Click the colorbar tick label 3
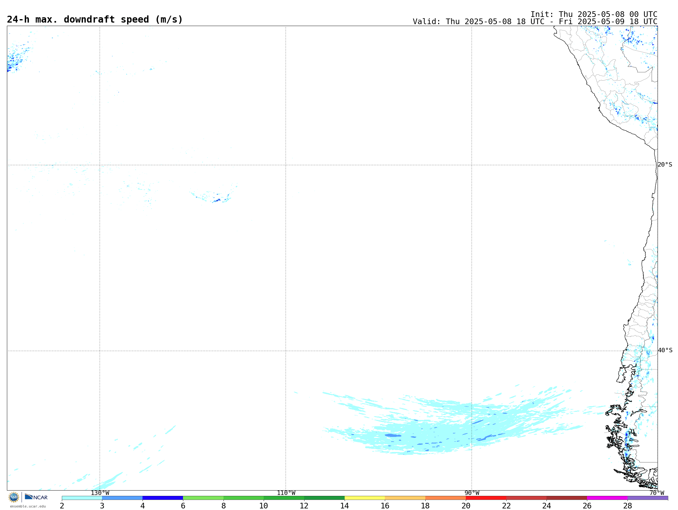 102,506
